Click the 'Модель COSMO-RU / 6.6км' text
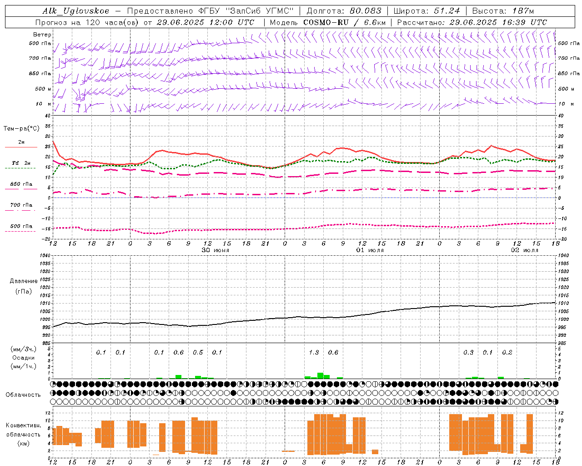Screen dimensions: 582x466 pos(328,22)
